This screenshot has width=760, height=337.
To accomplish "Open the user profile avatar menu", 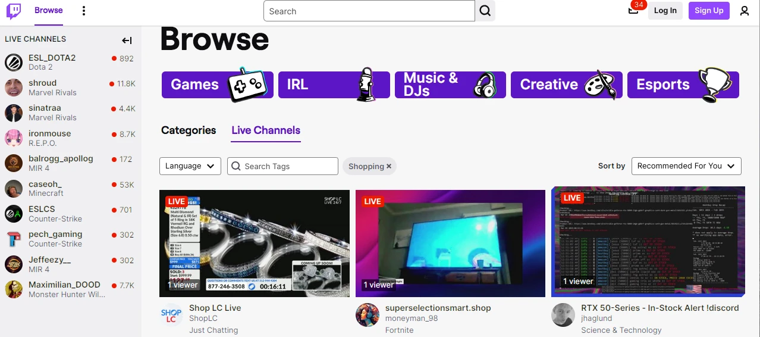I will click(745, 11).
